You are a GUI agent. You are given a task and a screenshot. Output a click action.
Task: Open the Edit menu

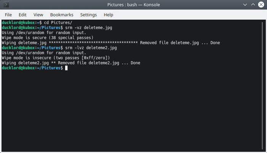[x=23, y=15]
